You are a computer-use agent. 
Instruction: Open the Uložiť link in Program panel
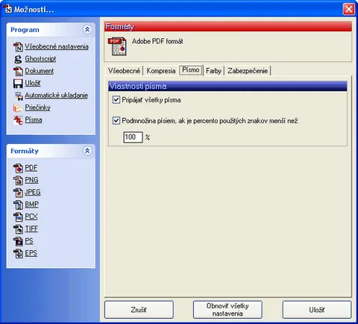point(33,83)
